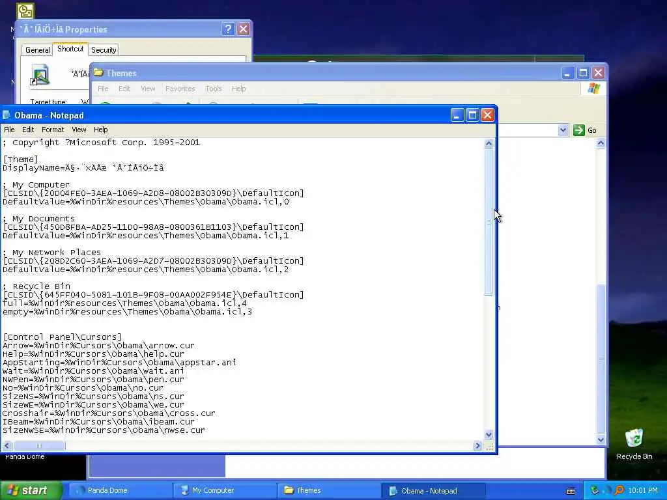Click Themes window scroll down arrow
Screen dimensions: 667x500
point(601,439)
